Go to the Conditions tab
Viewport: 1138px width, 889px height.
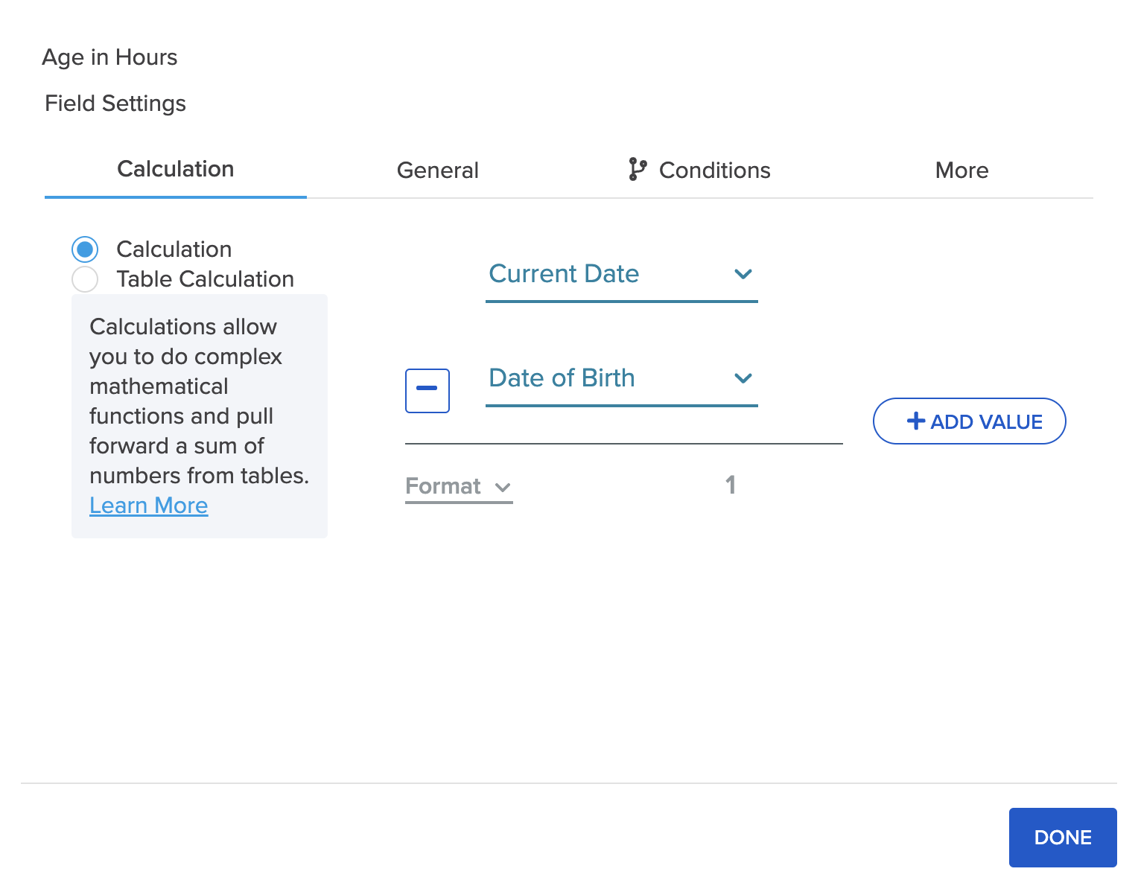pos(713,171)
